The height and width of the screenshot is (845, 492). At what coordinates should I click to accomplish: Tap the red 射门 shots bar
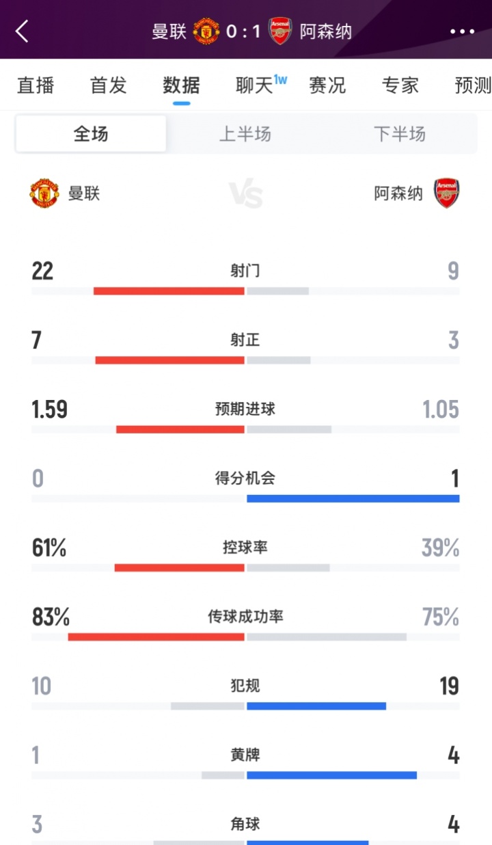pos(169,291)
